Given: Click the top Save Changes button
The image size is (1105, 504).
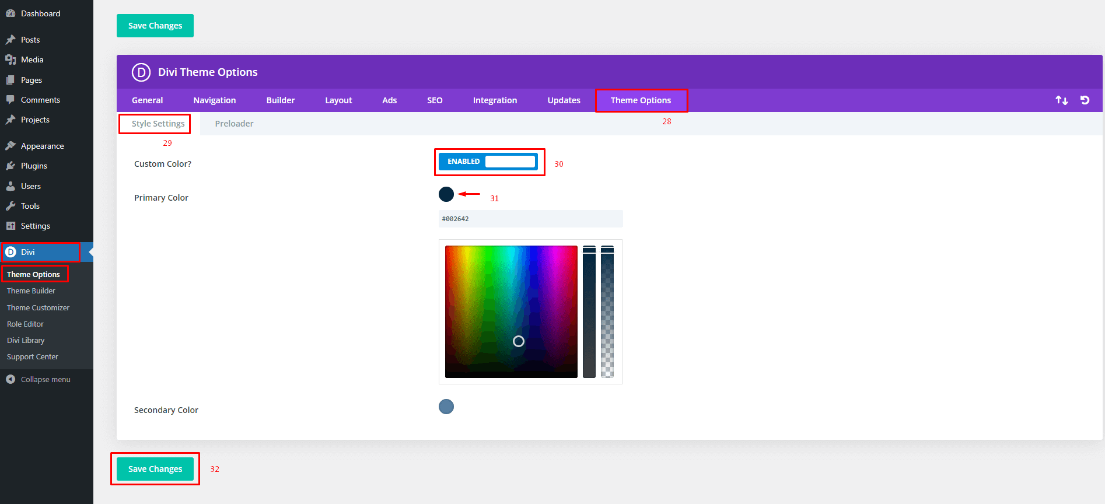Looking at the screenshot, I should coord(155,26).
